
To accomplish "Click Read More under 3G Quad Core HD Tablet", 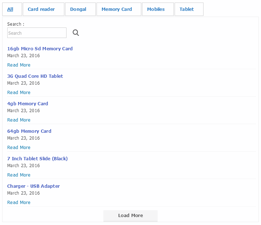I will pos(19,93).
